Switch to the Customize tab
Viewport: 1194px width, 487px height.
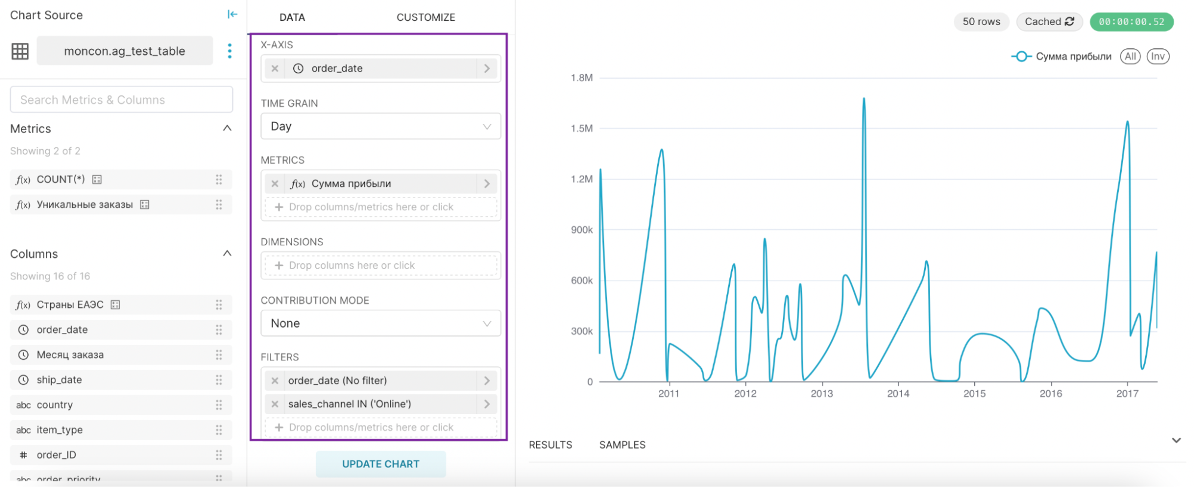425,17
